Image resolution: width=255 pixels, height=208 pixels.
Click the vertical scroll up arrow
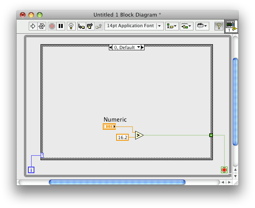(235, 170)
